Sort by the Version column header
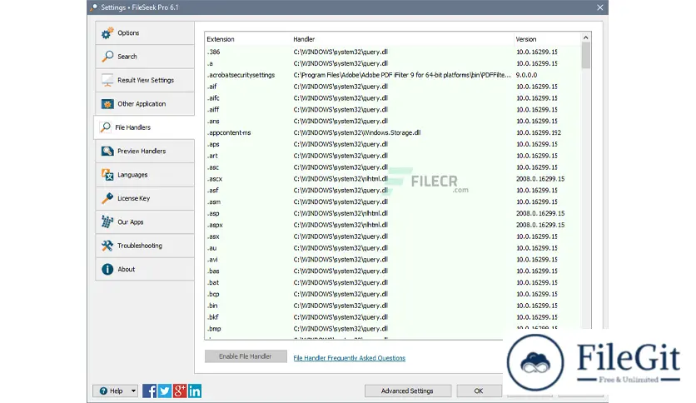Viewport: 696px width, 403px height. click(547, 39)
